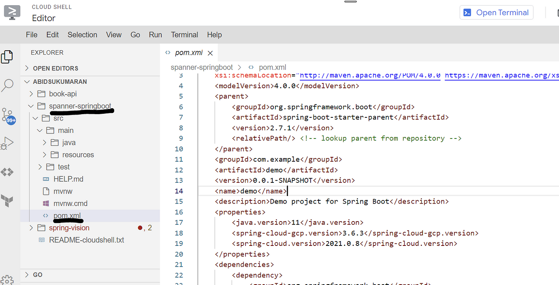559x285 pixels.
Task: Click spanner-springboot in the breadcrumb
Action: [202, 67]
